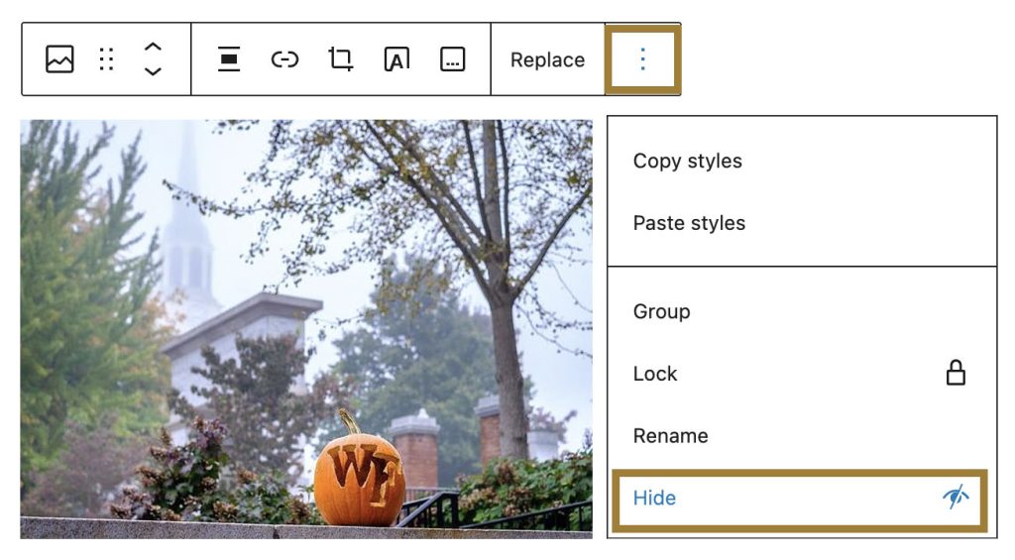Screen dimensions: 1015x560
Task: Insert a link on the image
Action: pyautogui.click(x=284, y=59)
